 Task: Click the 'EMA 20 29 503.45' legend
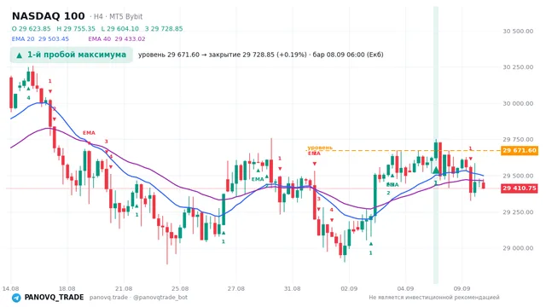[40, 39]
